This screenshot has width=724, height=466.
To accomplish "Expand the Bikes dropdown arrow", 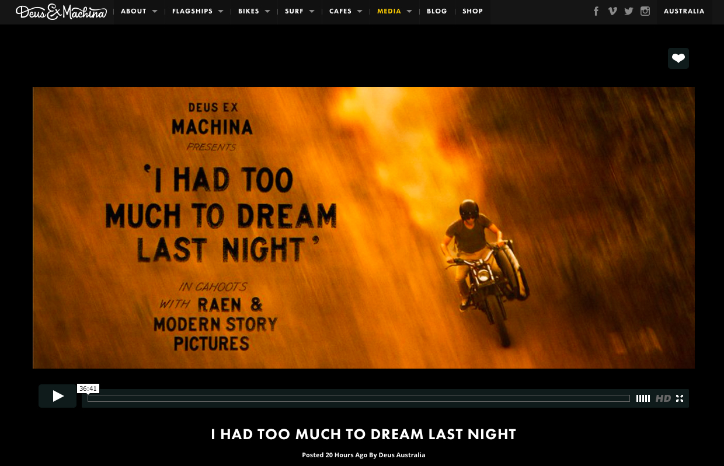I will point(267,11).
